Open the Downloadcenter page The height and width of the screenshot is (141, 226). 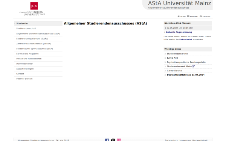coord(38,64)
